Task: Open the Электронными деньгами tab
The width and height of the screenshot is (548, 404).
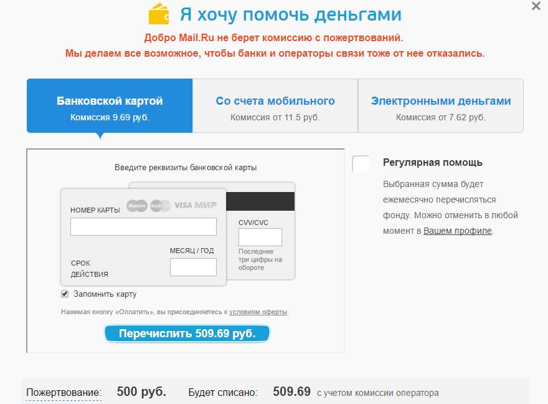Action: tap(441, 106)
